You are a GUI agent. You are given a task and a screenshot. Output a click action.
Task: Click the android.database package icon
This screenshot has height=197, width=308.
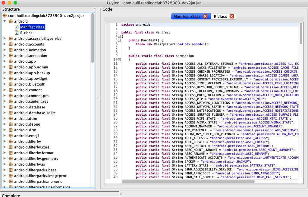coord(11,107)
